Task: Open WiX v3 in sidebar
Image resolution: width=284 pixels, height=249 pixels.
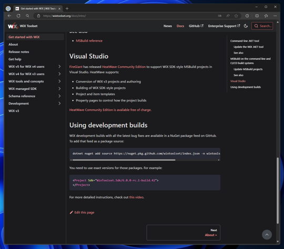Action: [14, 111]
